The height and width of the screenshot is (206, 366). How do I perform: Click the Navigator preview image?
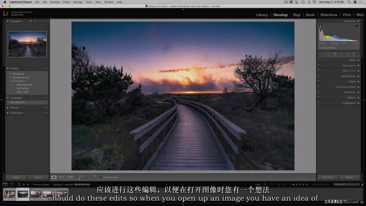(27, 44)
